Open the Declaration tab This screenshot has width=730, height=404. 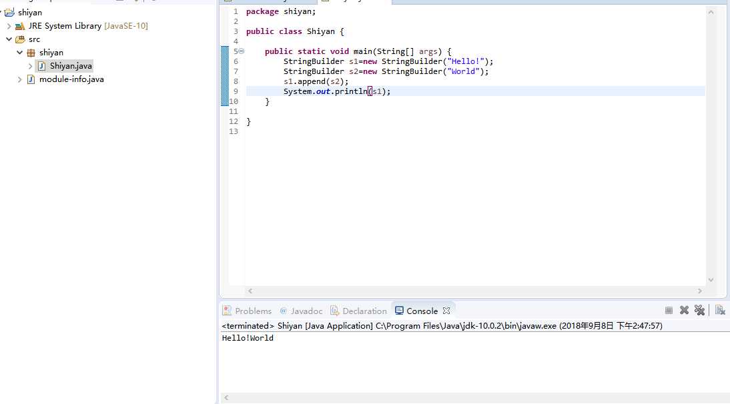358,311
